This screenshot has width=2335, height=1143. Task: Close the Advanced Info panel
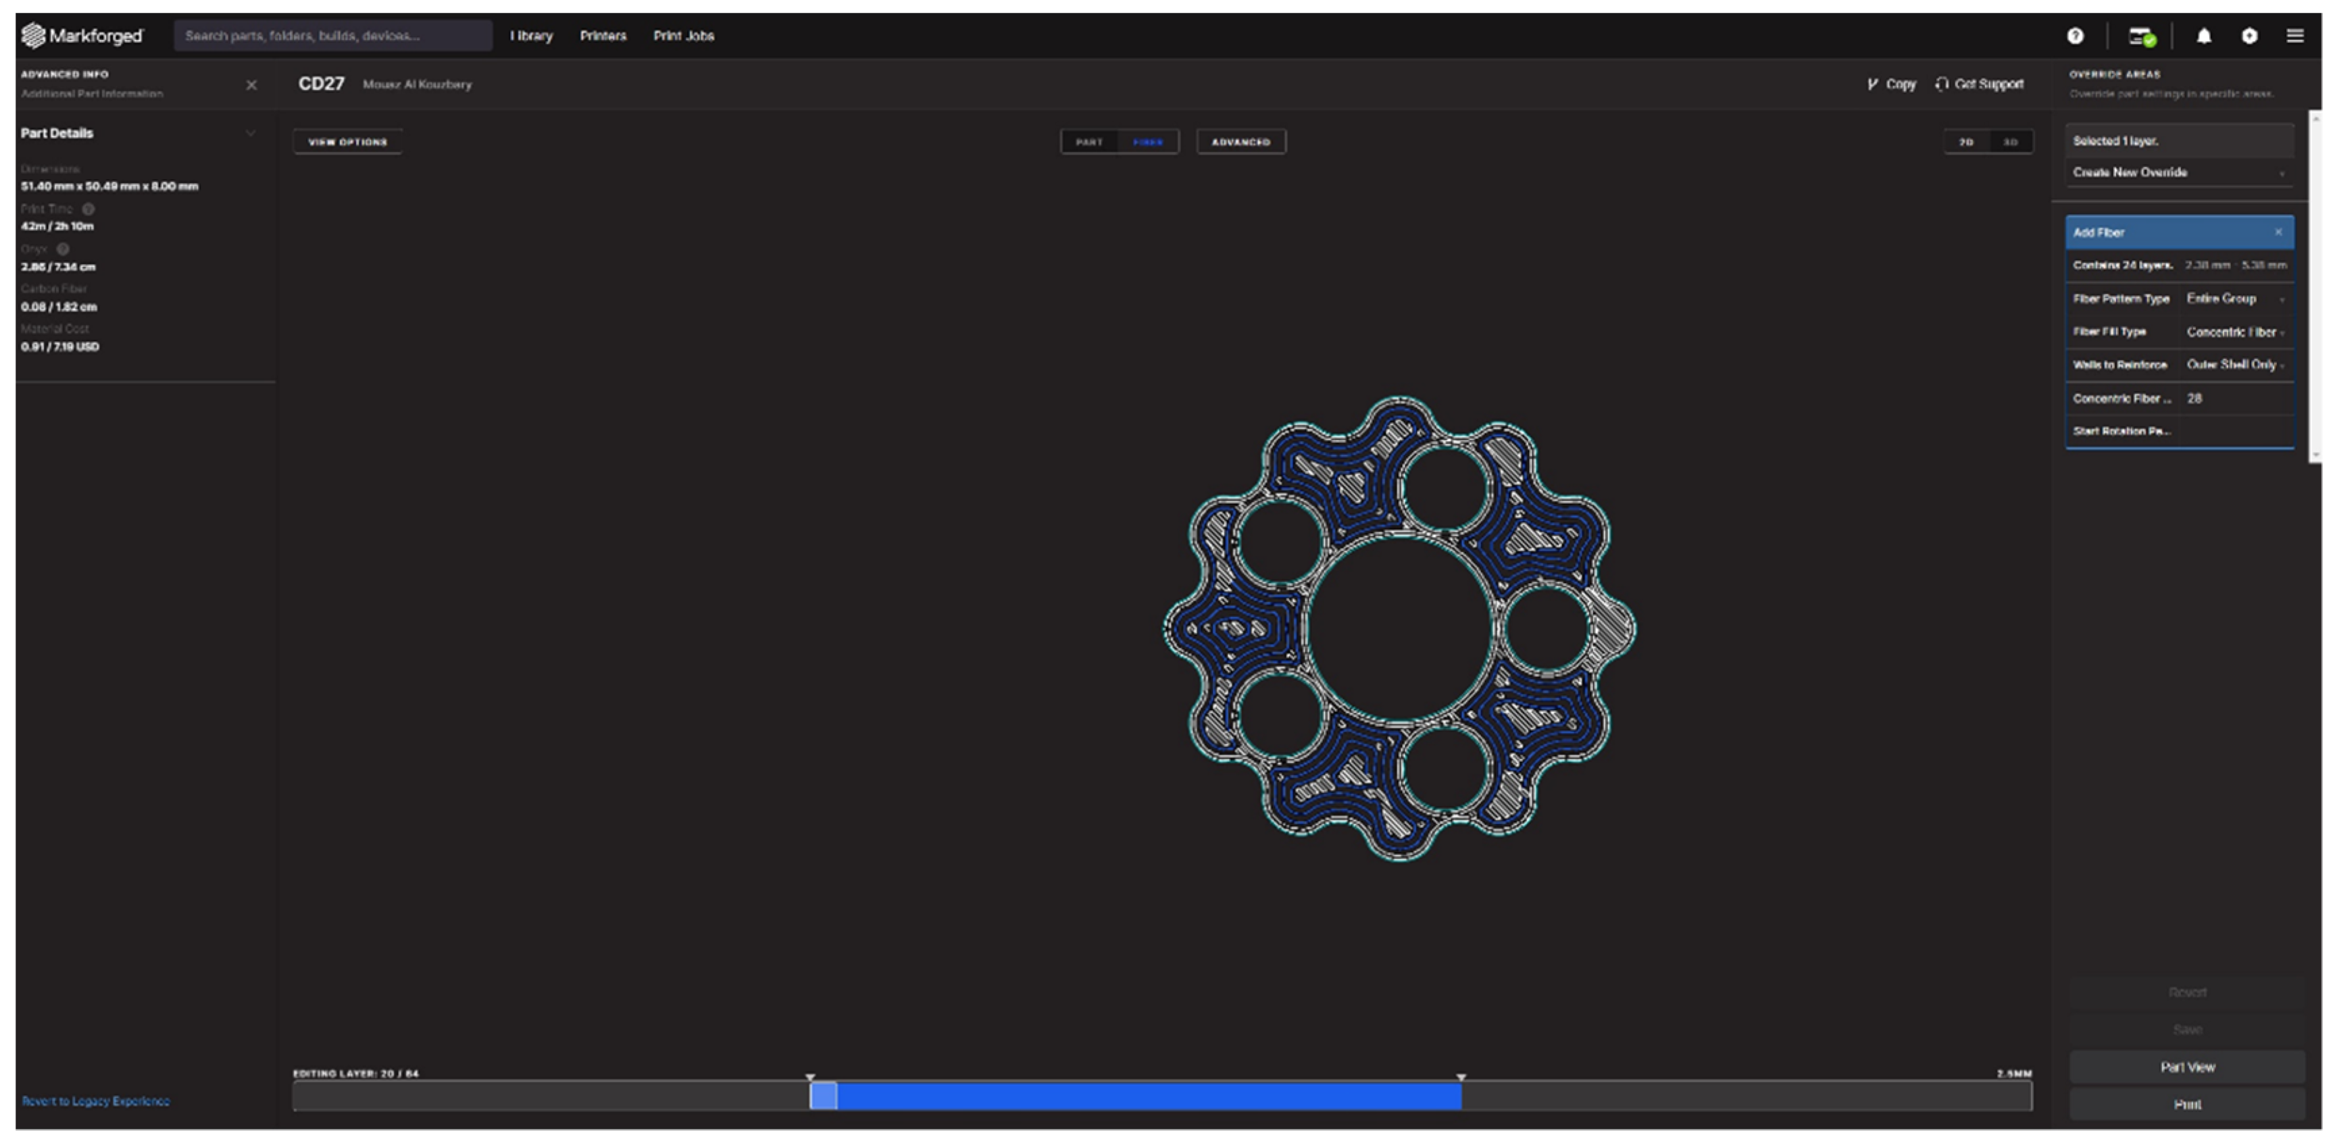coord(251,84)
